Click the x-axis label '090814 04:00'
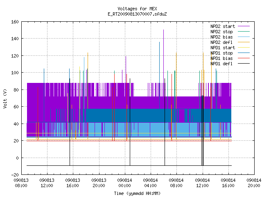This screenshot has height=197, width=262. tap(150, 183)
